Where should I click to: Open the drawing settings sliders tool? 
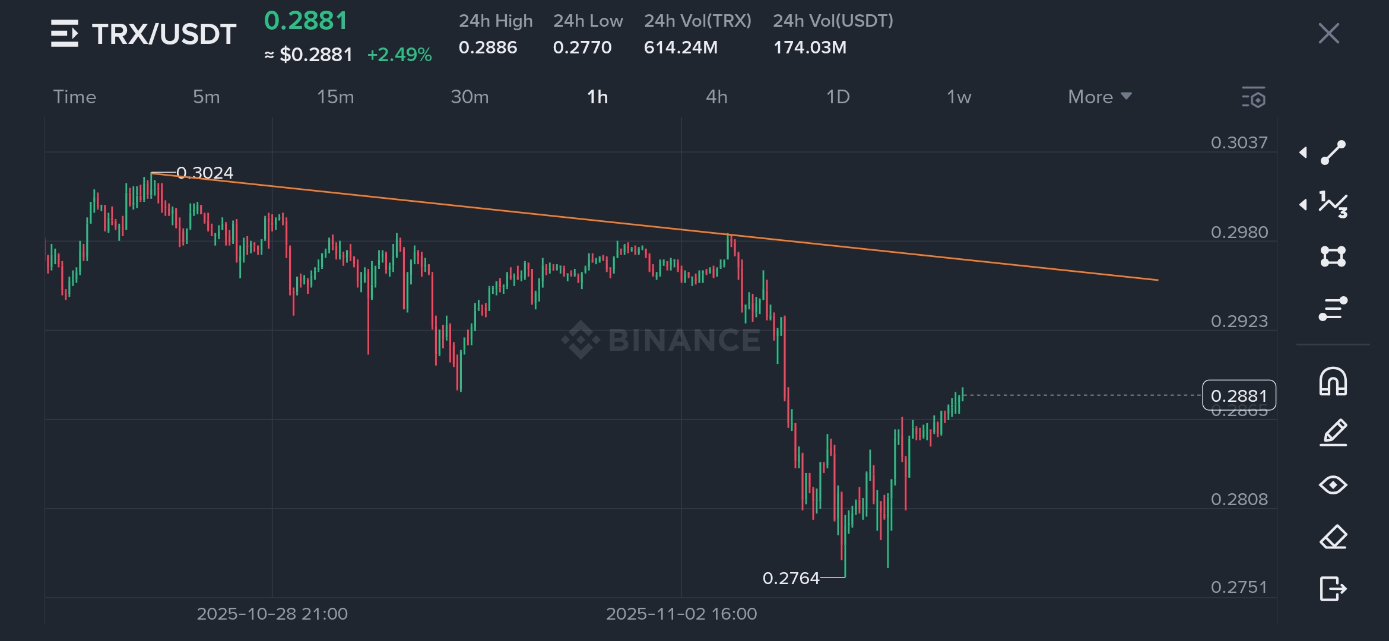[1333, 309]
